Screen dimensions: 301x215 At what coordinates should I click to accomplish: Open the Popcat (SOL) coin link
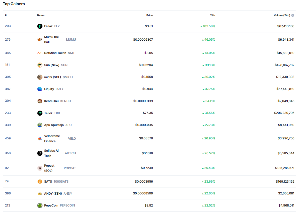49,168
